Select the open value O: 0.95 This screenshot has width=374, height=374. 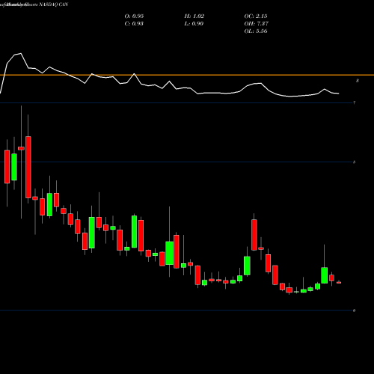(x=134, y=16)
